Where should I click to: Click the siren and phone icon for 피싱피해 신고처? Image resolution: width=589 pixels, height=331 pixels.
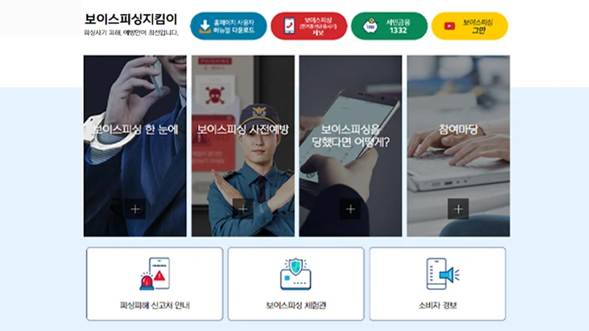155,274
